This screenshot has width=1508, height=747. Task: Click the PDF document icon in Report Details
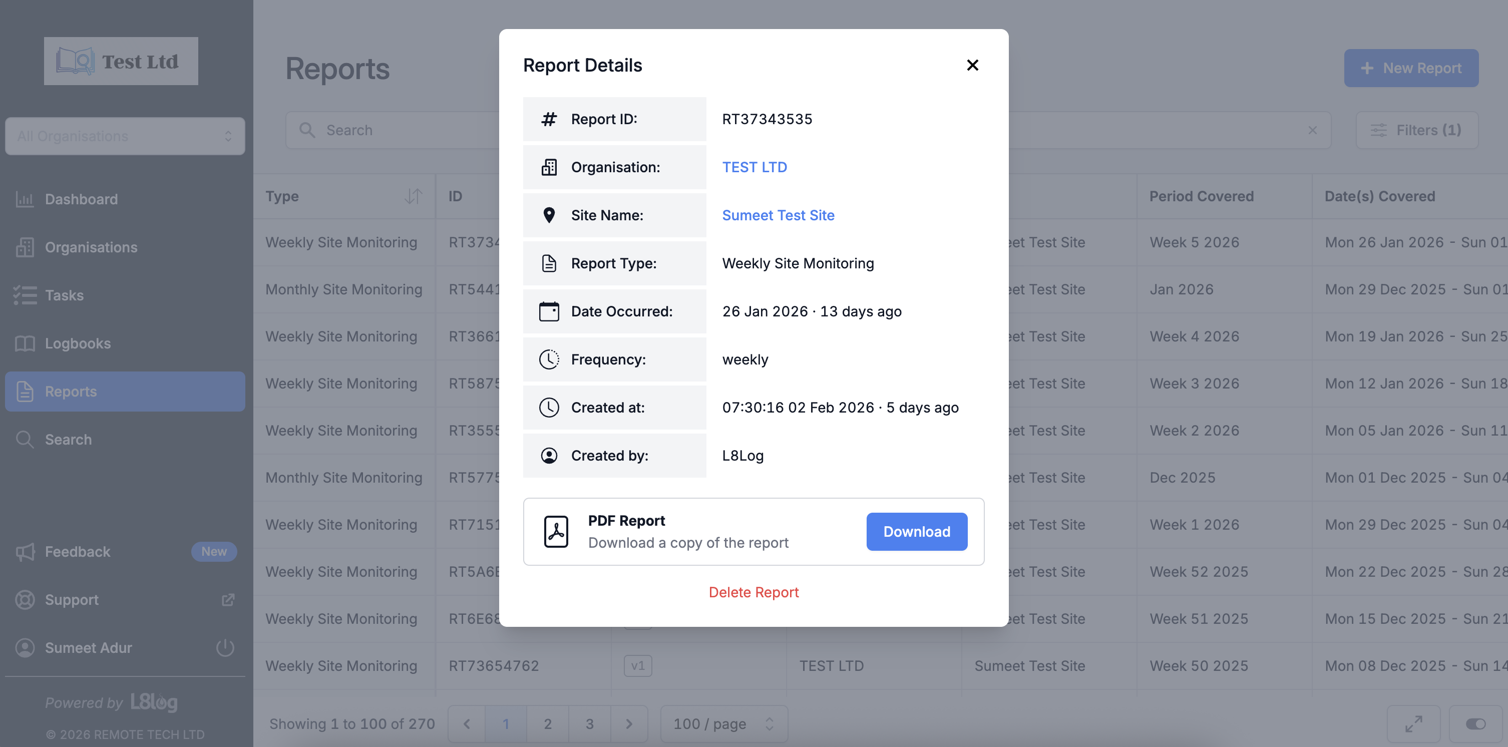point(556,531)
